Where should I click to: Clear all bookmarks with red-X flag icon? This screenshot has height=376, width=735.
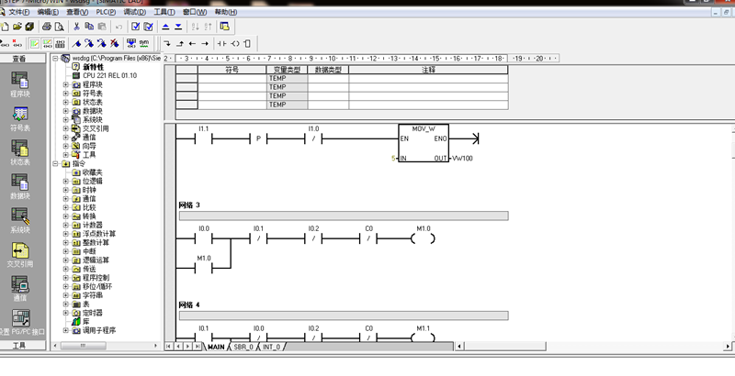[x=114, y=43]
